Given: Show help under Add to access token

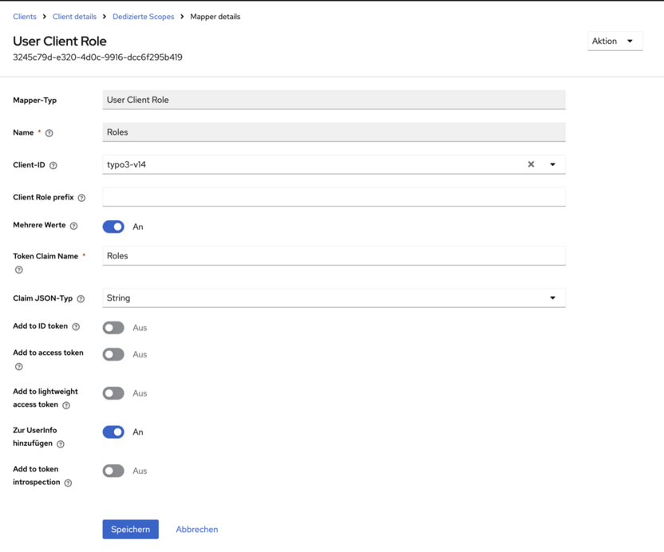Looking at the screenshot, I should (x=18, y=367).
